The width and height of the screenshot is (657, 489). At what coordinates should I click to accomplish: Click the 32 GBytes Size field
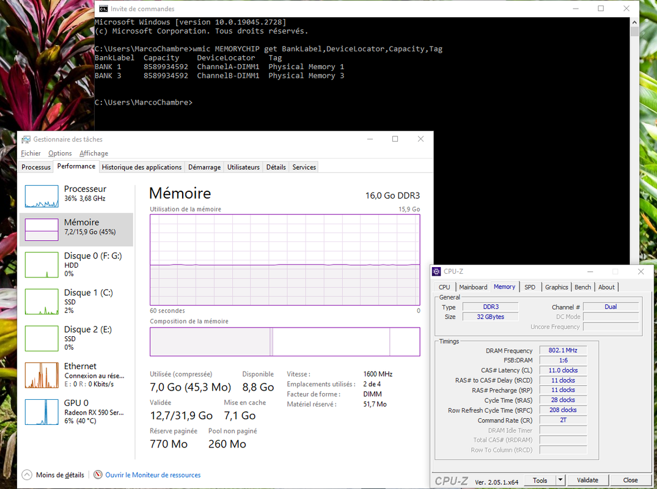click(x=490, y=317)
